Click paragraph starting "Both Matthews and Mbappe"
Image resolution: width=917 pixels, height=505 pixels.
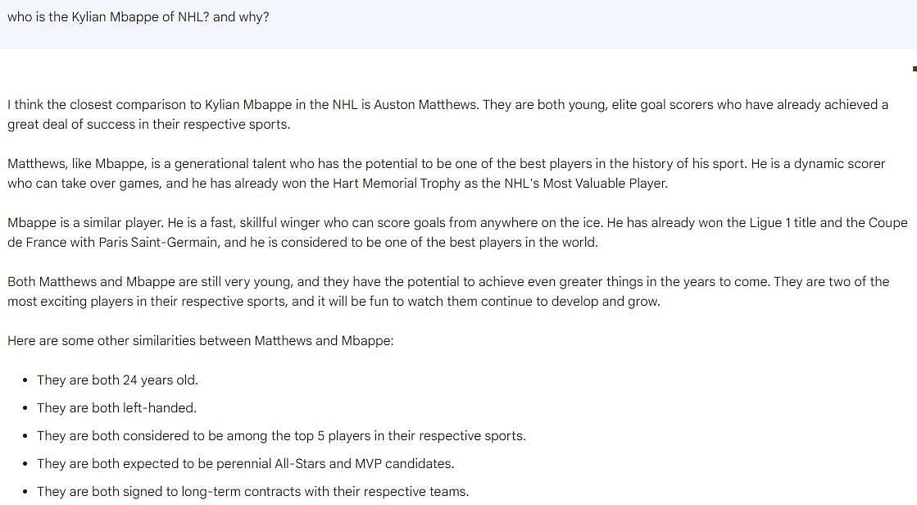(448, 291)
